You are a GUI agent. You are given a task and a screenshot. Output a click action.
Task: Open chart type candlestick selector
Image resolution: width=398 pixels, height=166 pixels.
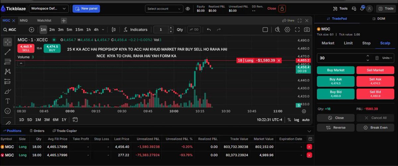pos(113,29)
